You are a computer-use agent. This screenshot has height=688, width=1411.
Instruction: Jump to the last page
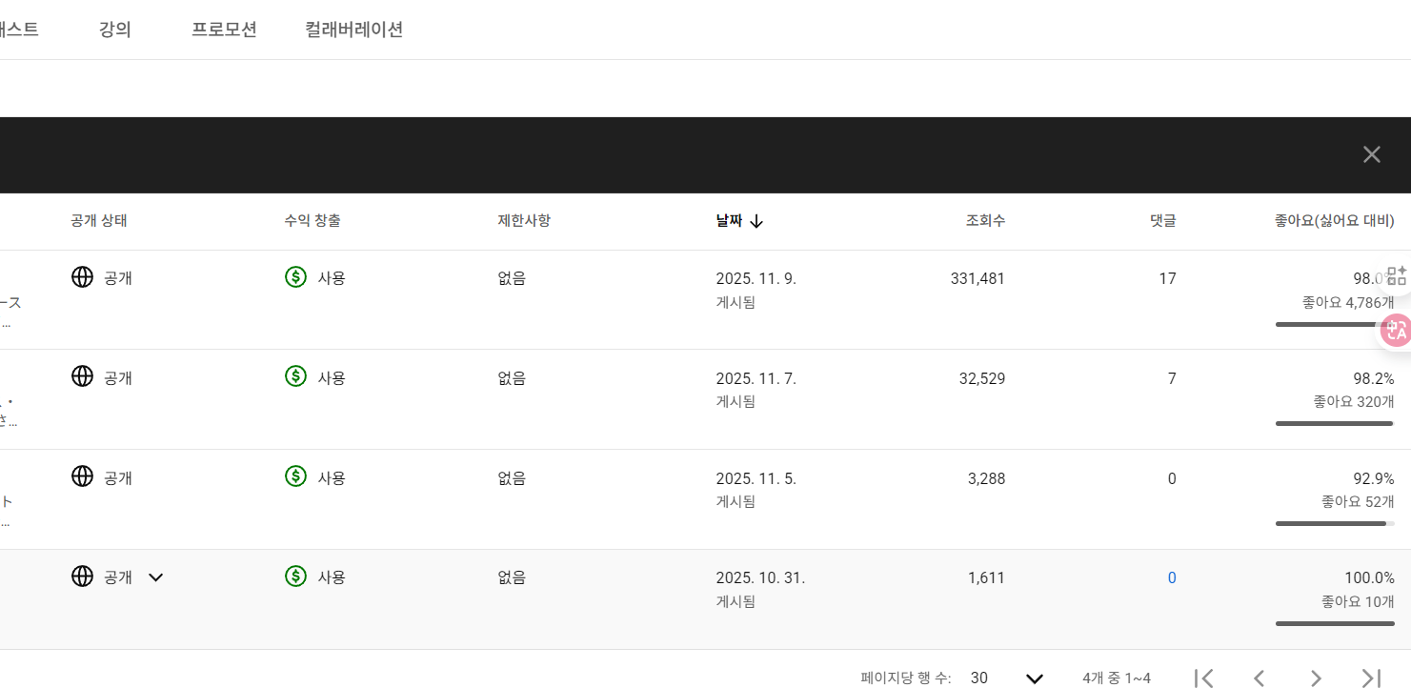(x=1371, y=678)
